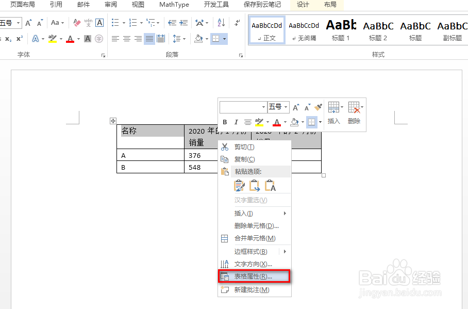The height and width of the screenshot is (309, 468).
Task: Enable center paragraph alignment
Action: [x=126, y=38]
